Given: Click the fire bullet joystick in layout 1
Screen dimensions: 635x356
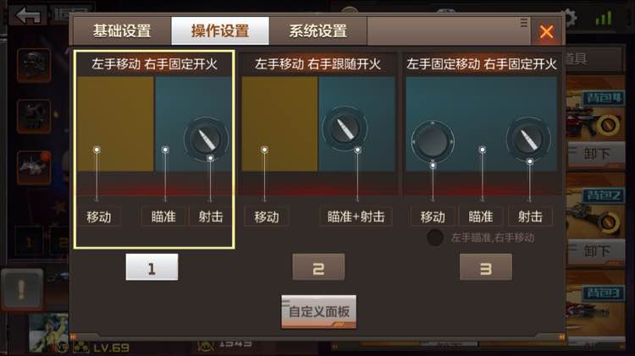Looking at the screenshot, I should (x=206, y=140).
